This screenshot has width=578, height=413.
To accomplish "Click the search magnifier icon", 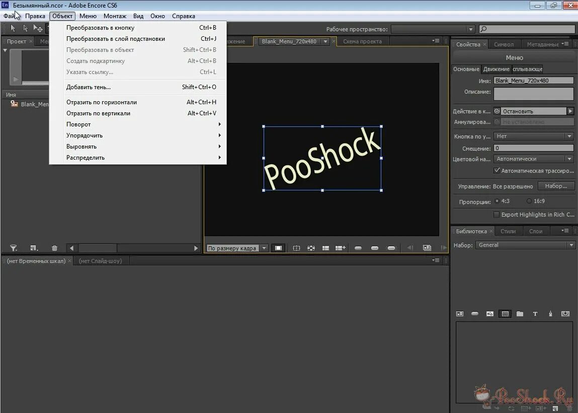I will point(483,29).
